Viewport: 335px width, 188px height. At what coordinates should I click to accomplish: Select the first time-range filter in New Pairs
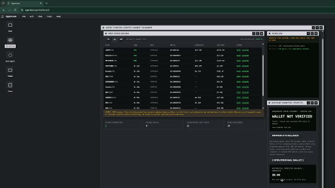[108, 39]
